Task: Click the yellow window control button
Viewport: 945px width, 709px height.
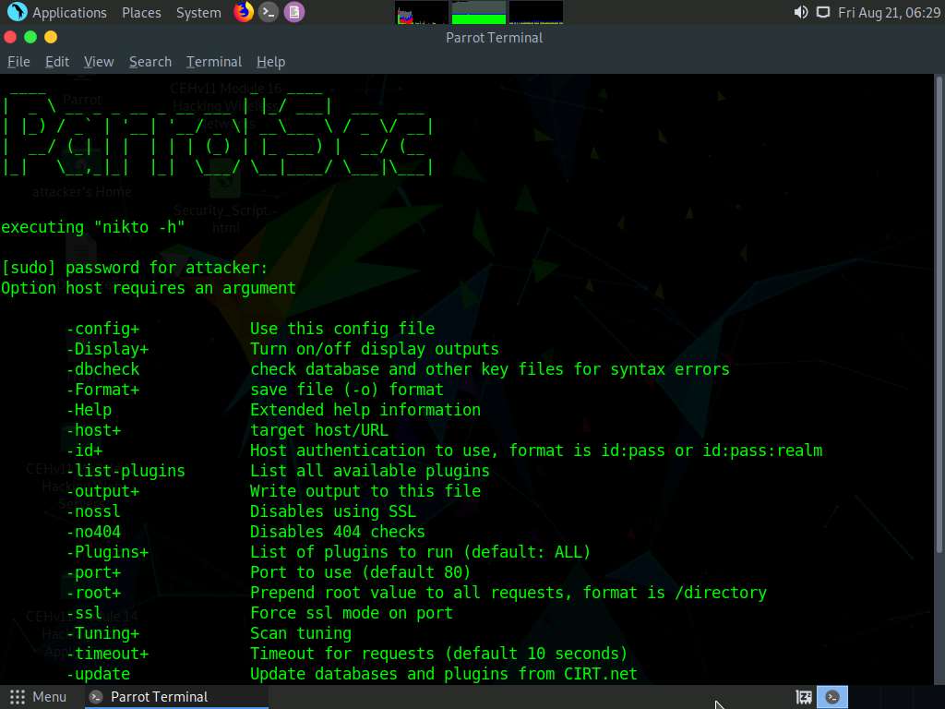Action: pyautogui.click(x=51, y=37)
